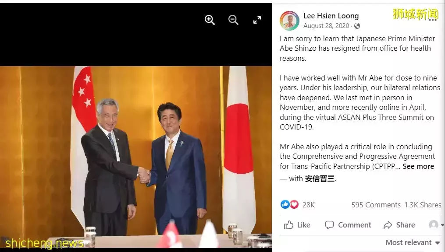Image resolution: width=445 pixels, height=252 pixels.
Task: Enter fullscreen photo view
Action: [x=257, y=20]
